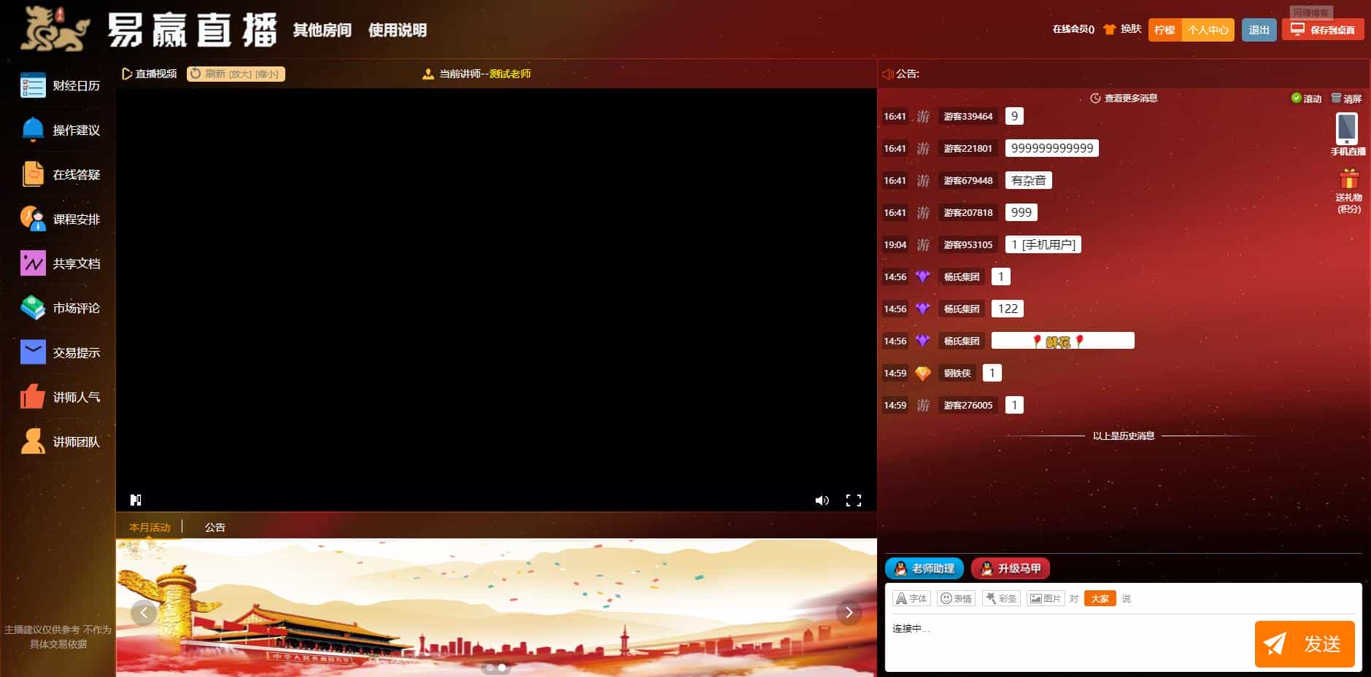Click the 查看更多消息 link
This screenshot has width=1371, height=677.
click(1131, 98)
